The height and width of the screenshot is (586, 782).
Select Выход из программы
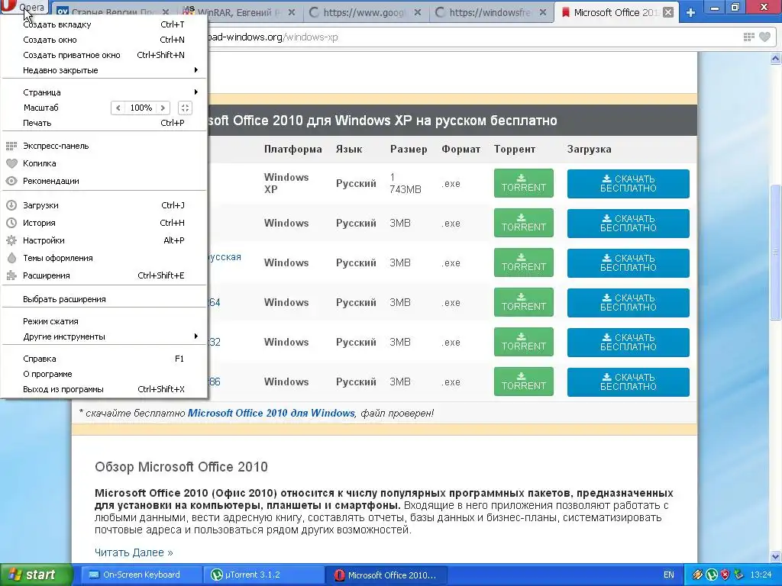point(104,389)
